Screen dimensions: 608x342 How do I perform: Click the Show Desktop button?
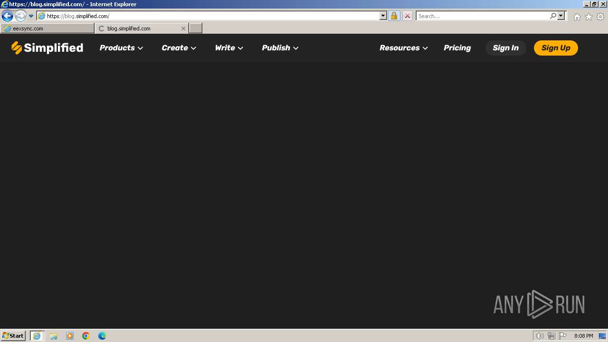[602, 336]
